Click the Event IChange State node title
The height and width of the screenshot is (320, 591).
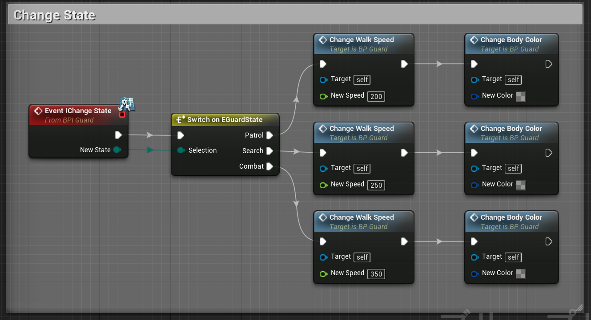click(x=78, y=111)
